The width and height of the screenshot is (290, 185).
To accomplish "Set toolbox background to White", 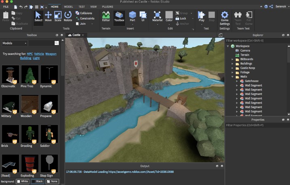I will [x=22, y=181].
